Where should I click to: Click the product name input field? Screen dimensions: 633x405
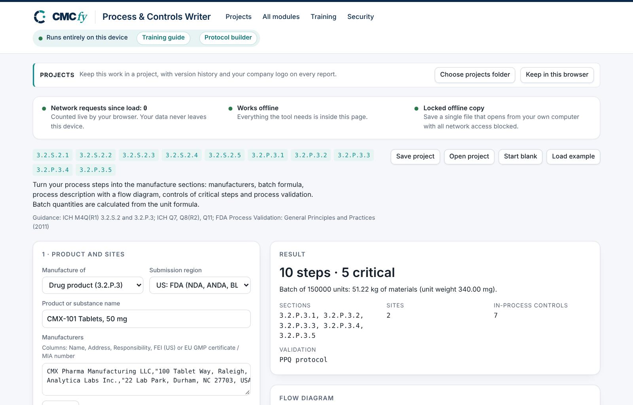tap(146, 319)
